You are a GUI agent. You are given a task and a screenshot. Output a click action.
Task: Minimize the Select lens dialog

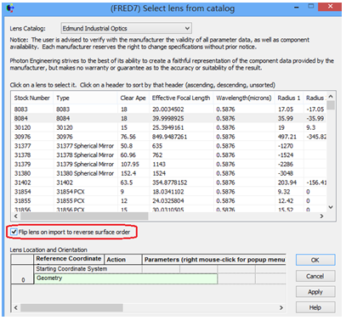click(297, 8)
